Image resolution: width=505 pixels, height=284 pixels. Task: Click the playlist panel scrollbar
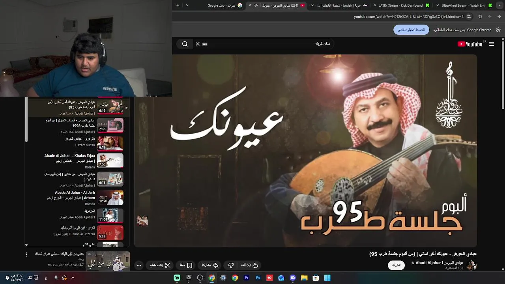(x=26, y=120)
